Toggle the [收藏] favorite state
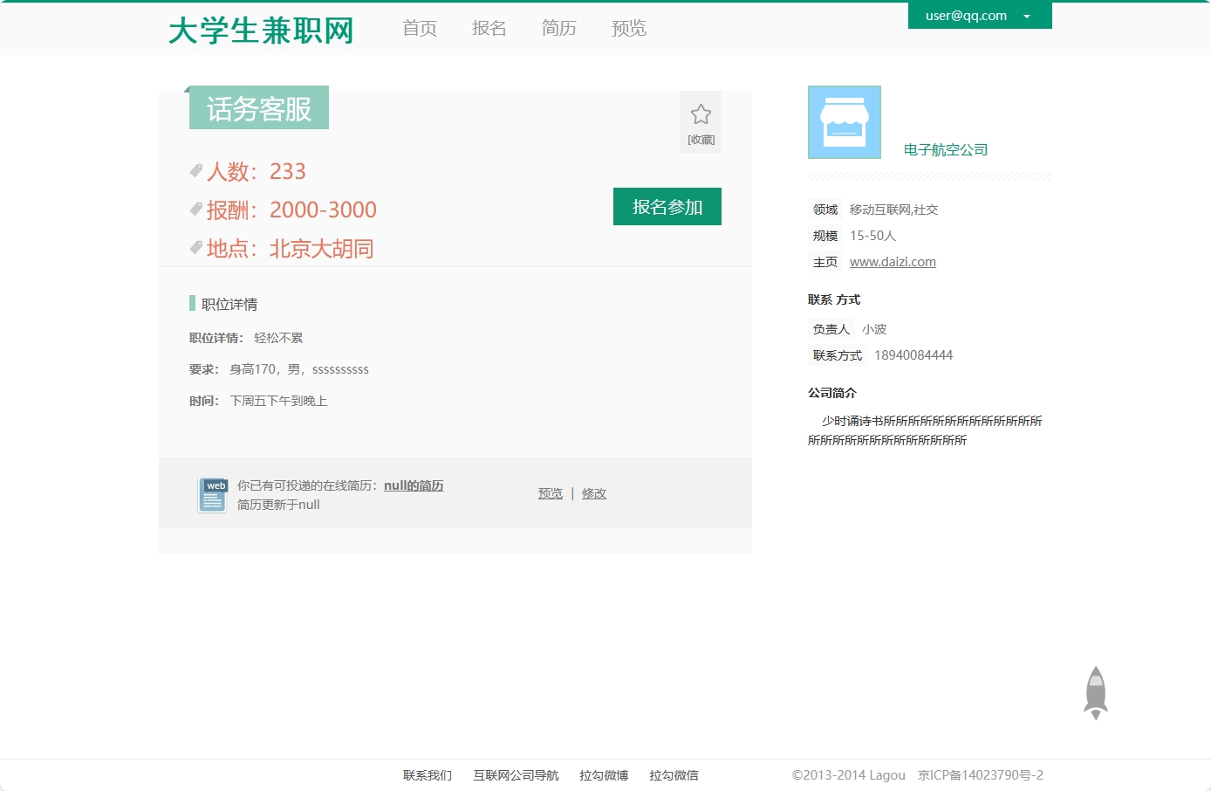The height and width of the screenshot is (791, 1211). [700, 139]
